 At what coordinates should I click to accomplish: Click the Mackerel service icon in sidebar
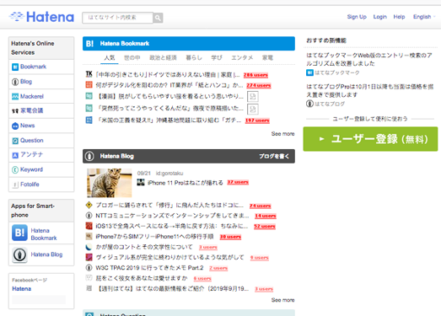tap(15, 97)
